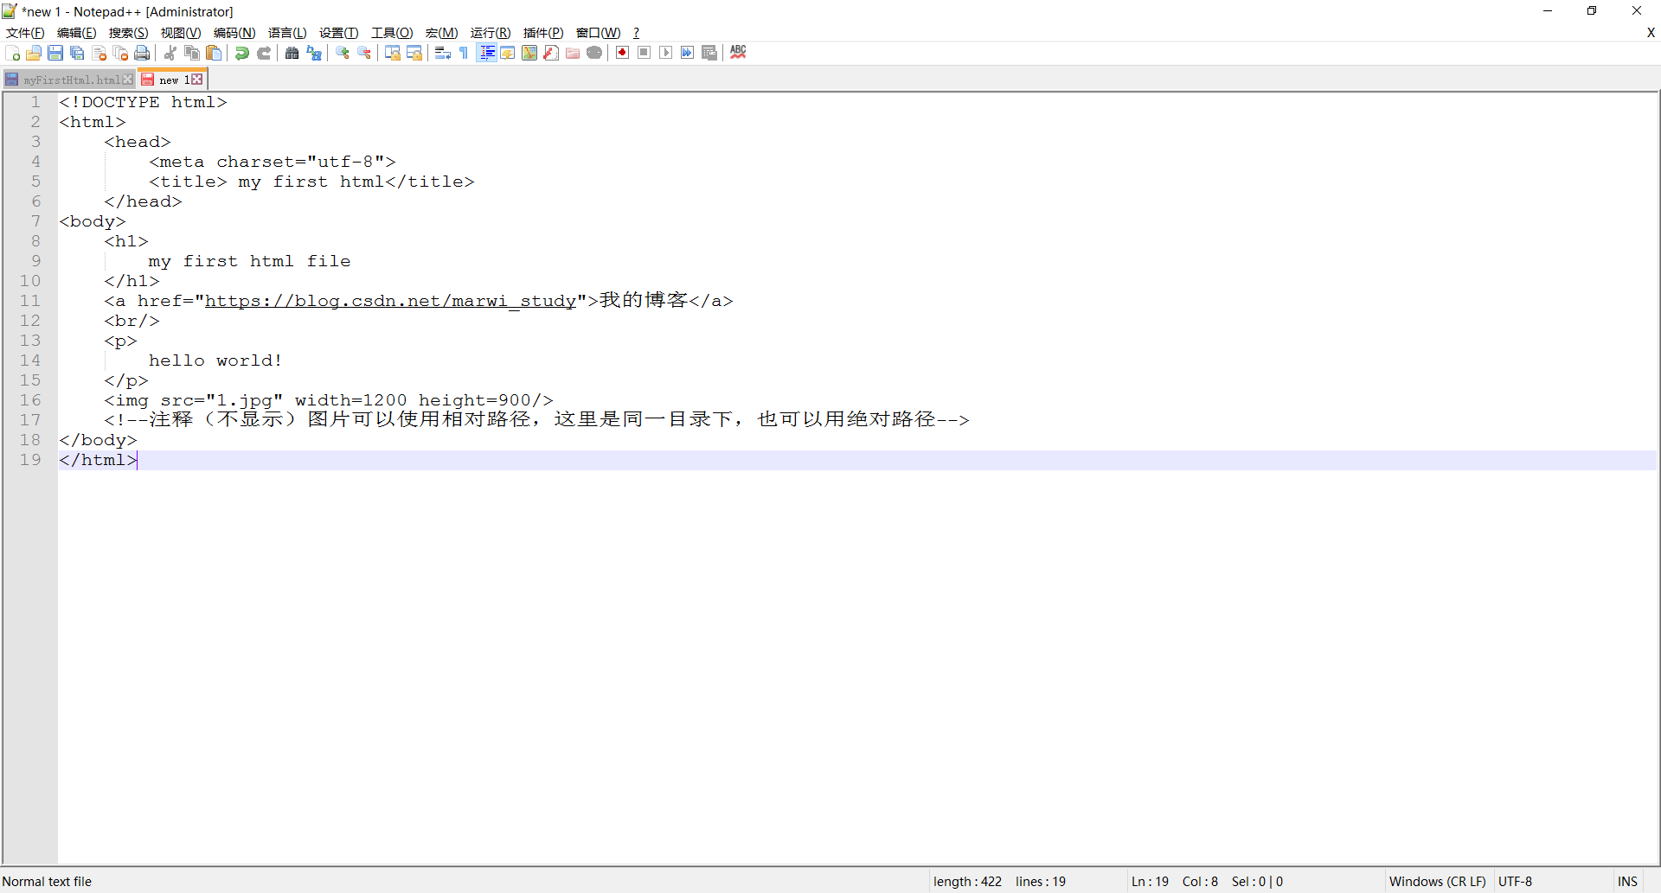The image size is (1661, 893).
Task: Click the Cut scissors icon
Action: pyautogui.click(x=170, y=53)
